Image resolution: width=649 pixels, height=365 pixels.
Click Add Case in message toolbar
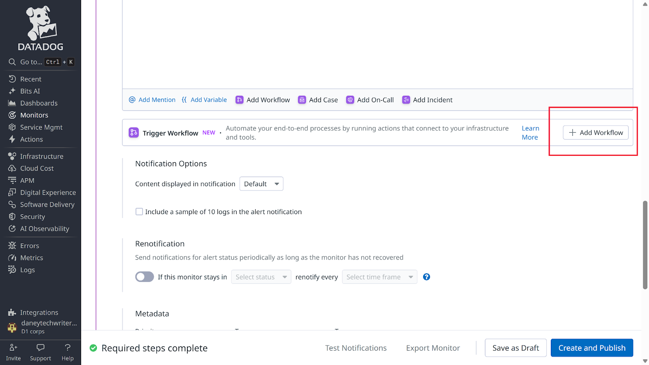(318, 100)
